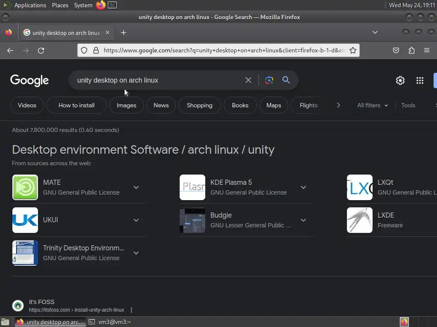The width and height of the screenshot is (437, 327).
Task: Click the KDE Plasma thumbnail
Action: click(x=192, y=187)
